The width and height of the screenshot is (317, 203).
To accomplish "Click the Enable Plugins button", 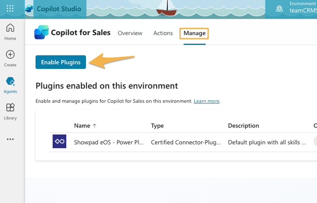I will 61,62.
